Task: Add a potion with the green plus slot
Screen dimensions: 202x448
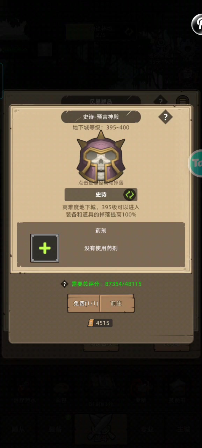Action: [45, 248]
